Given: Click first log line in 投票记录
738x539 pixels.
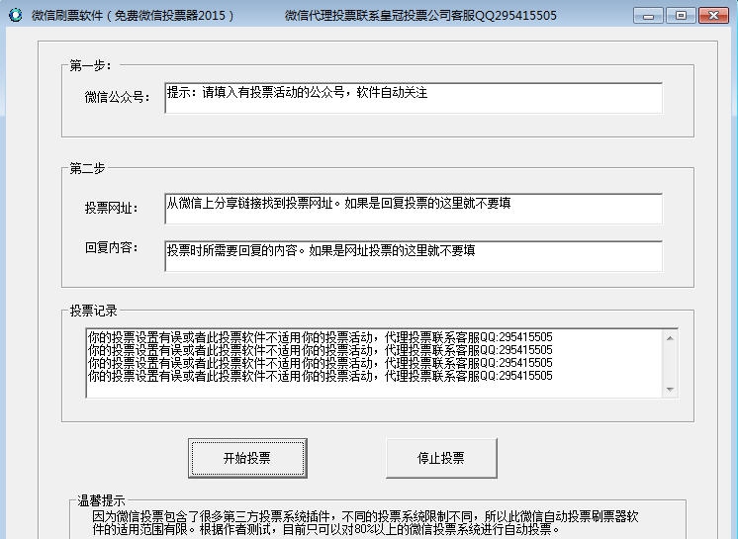Looking at the screenshot, I should click(321, 337).
